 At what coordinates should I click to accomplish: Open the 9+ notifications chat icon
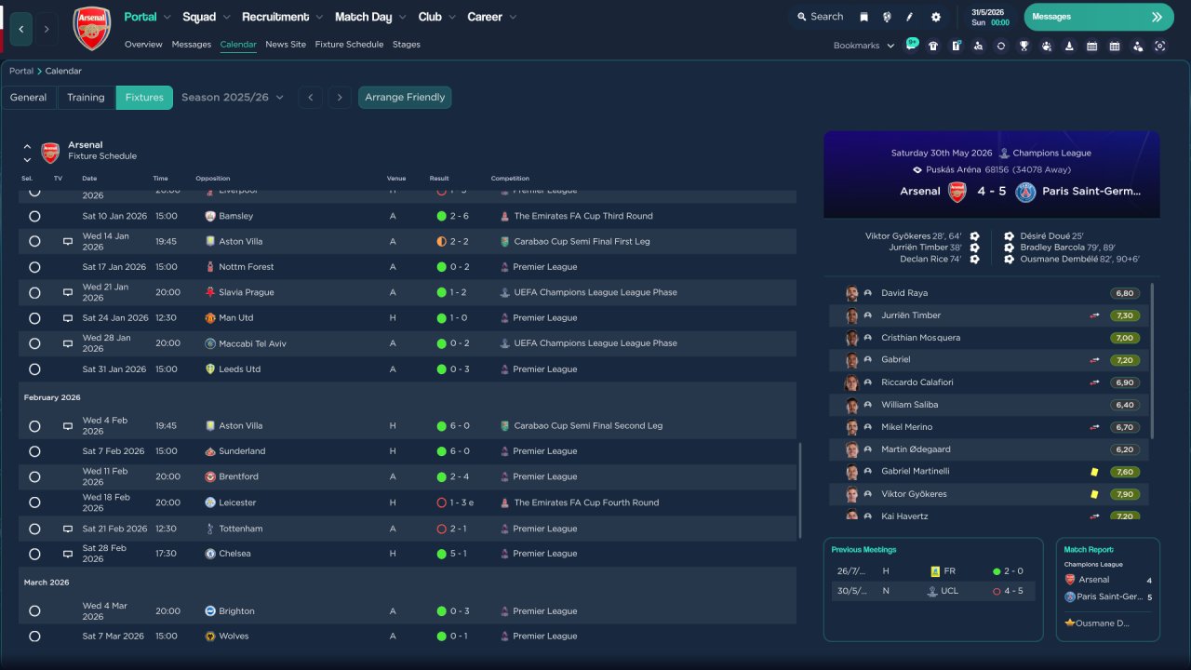click(x=911, y=45)
